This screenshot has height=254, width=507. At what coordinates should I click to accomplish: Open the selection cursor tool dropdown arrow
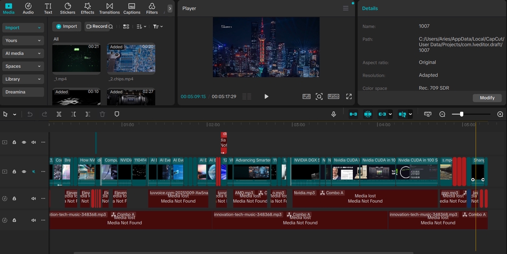tap(14, 115)
